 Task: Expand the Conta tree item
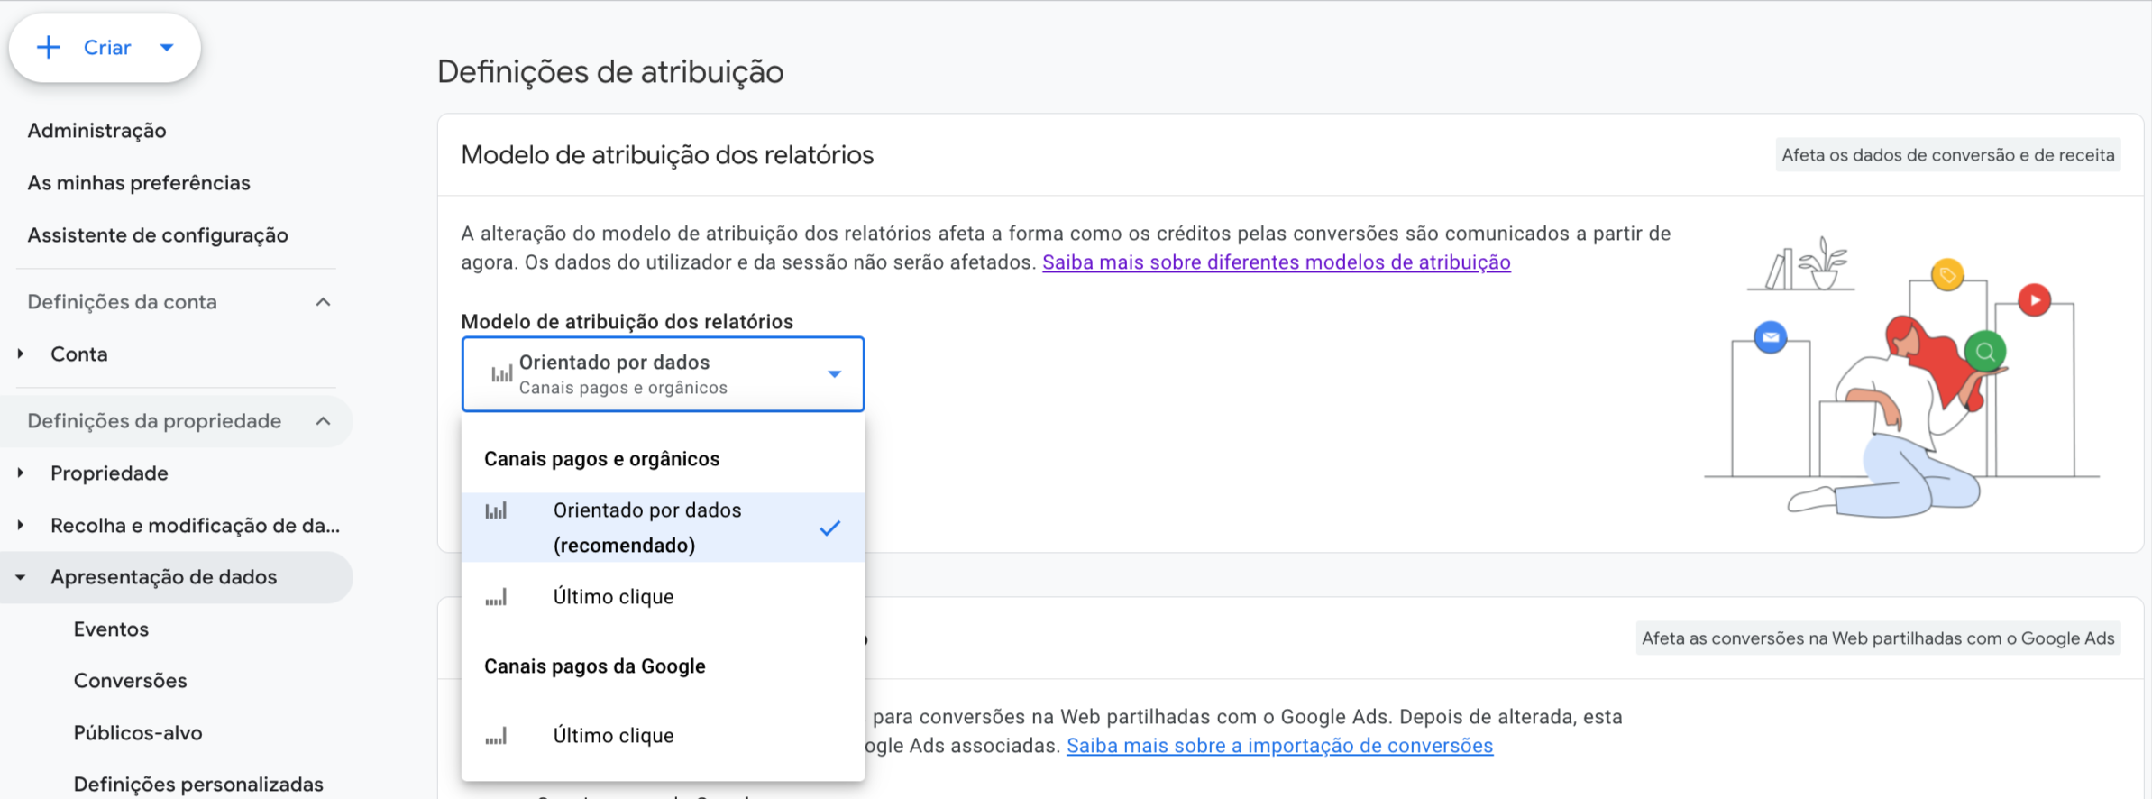tap(21, 354)
